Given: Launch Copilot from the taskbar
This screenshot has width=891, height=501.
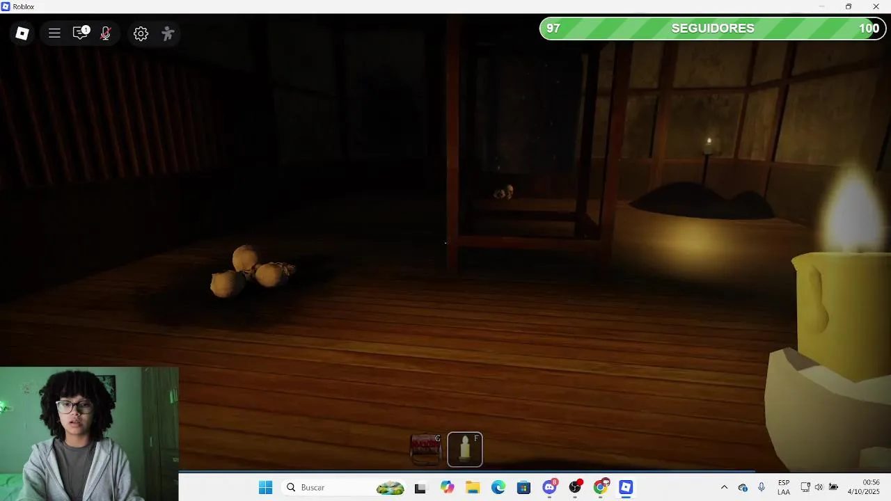Looking at the screenshot, I should point(447,488).
